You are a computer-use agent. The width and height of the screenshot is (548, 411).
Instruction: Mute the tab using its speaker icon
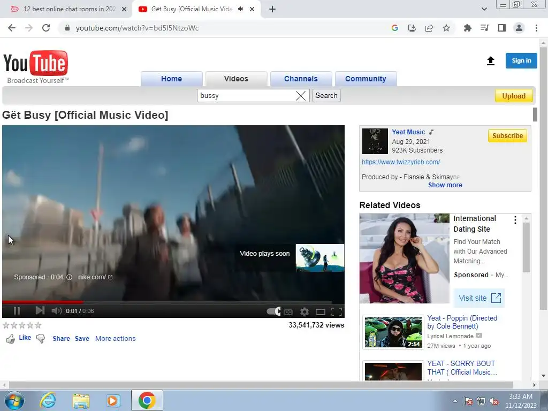pyautogui.click(x=240, y=9)
